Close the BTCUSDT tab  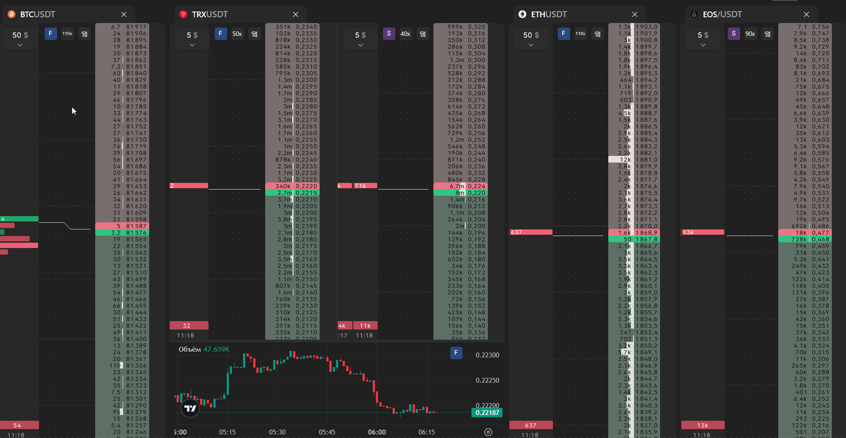[x=124, y=14]
